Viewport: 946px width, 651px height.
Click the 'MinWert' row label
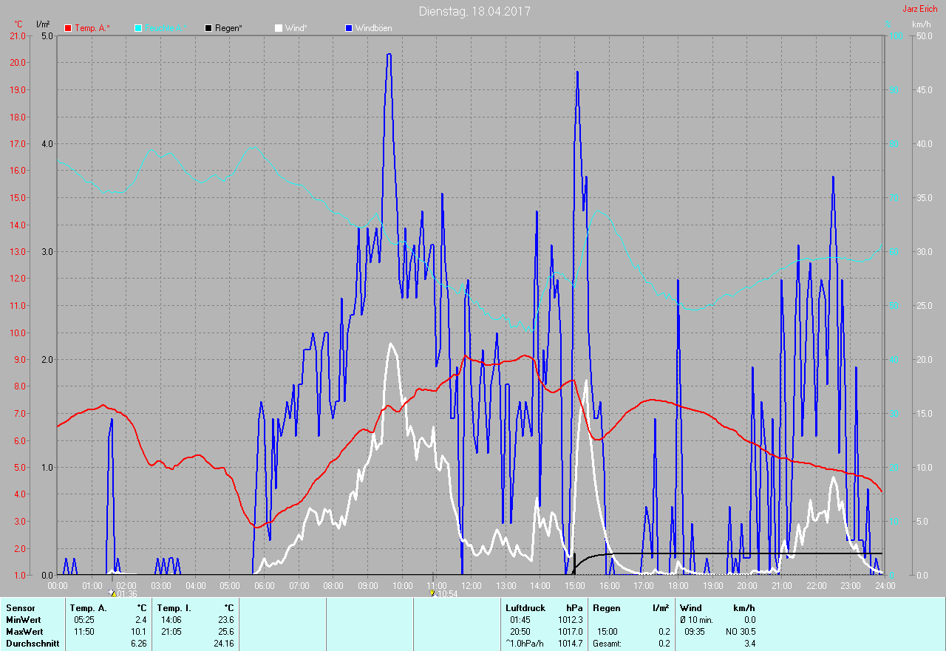pos(24,620)
